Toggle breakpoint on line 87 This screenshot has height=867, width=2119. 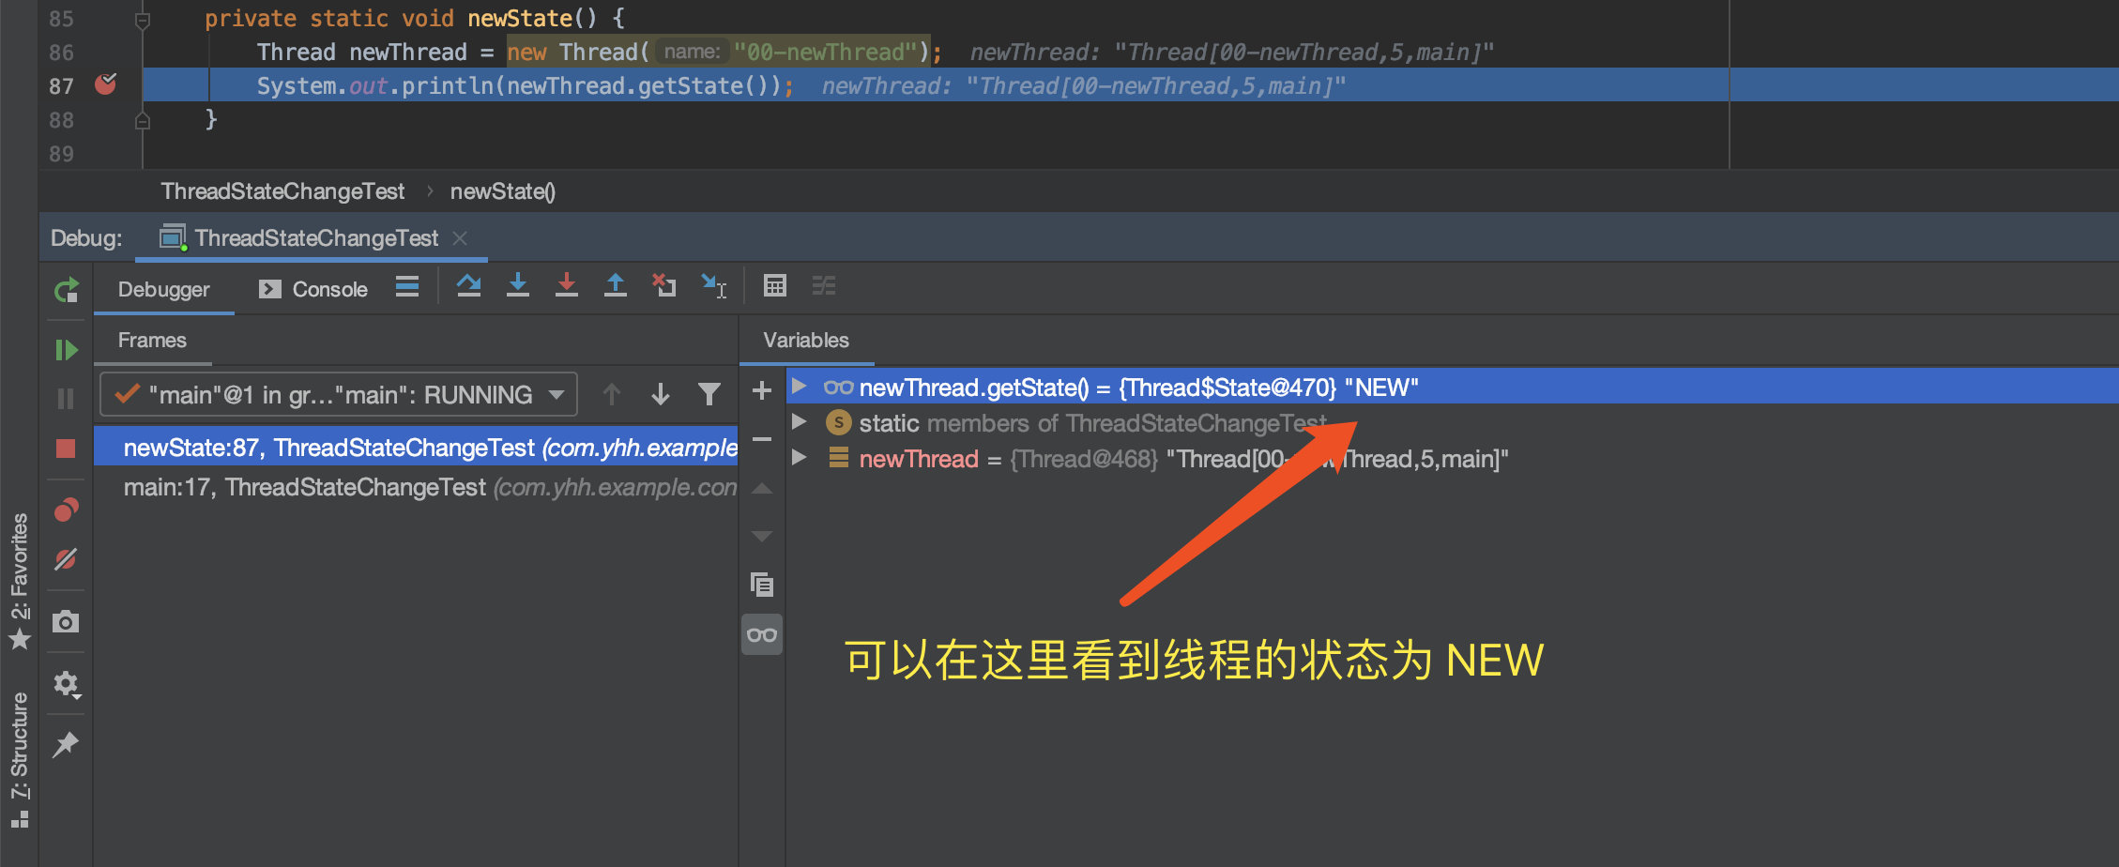(106, 84)
